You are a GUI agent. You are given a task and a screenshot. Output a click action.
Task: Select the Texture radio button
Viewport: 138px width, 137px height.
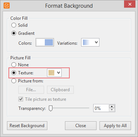(x=14, y=73)
